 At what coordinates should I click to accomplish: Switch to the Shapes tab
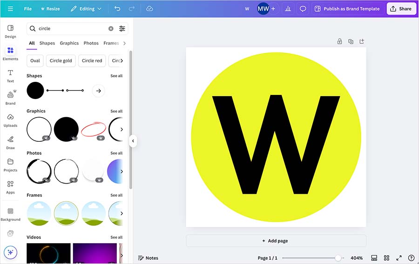coord(47,43)
